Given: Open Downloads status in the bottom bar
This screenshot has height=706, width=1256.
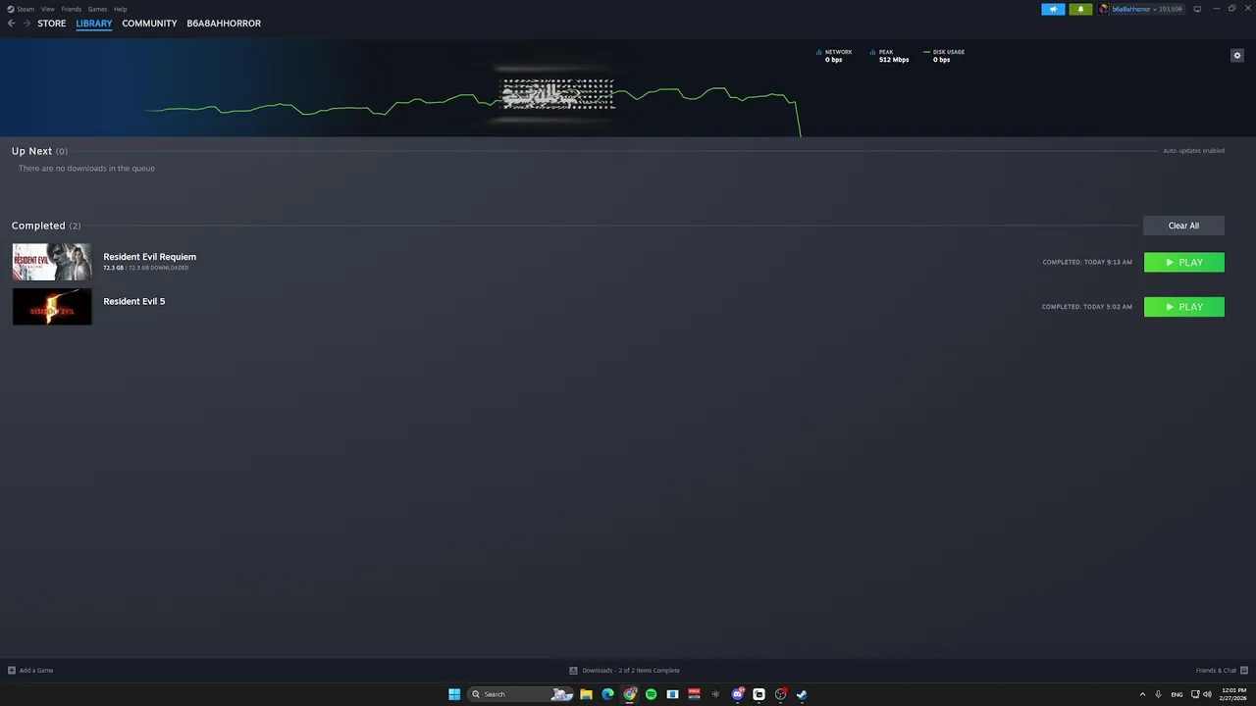Looking at the screenshot, I should click(x=624, y=671).
